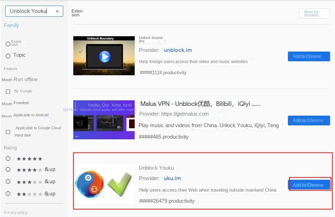Choose the five-star rating filter
The height and width of the screenshot is (217, 335).
[x=8, y=158]
